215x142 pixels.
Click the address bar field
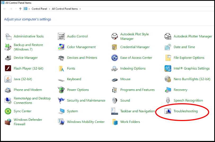tap(119, 9)
